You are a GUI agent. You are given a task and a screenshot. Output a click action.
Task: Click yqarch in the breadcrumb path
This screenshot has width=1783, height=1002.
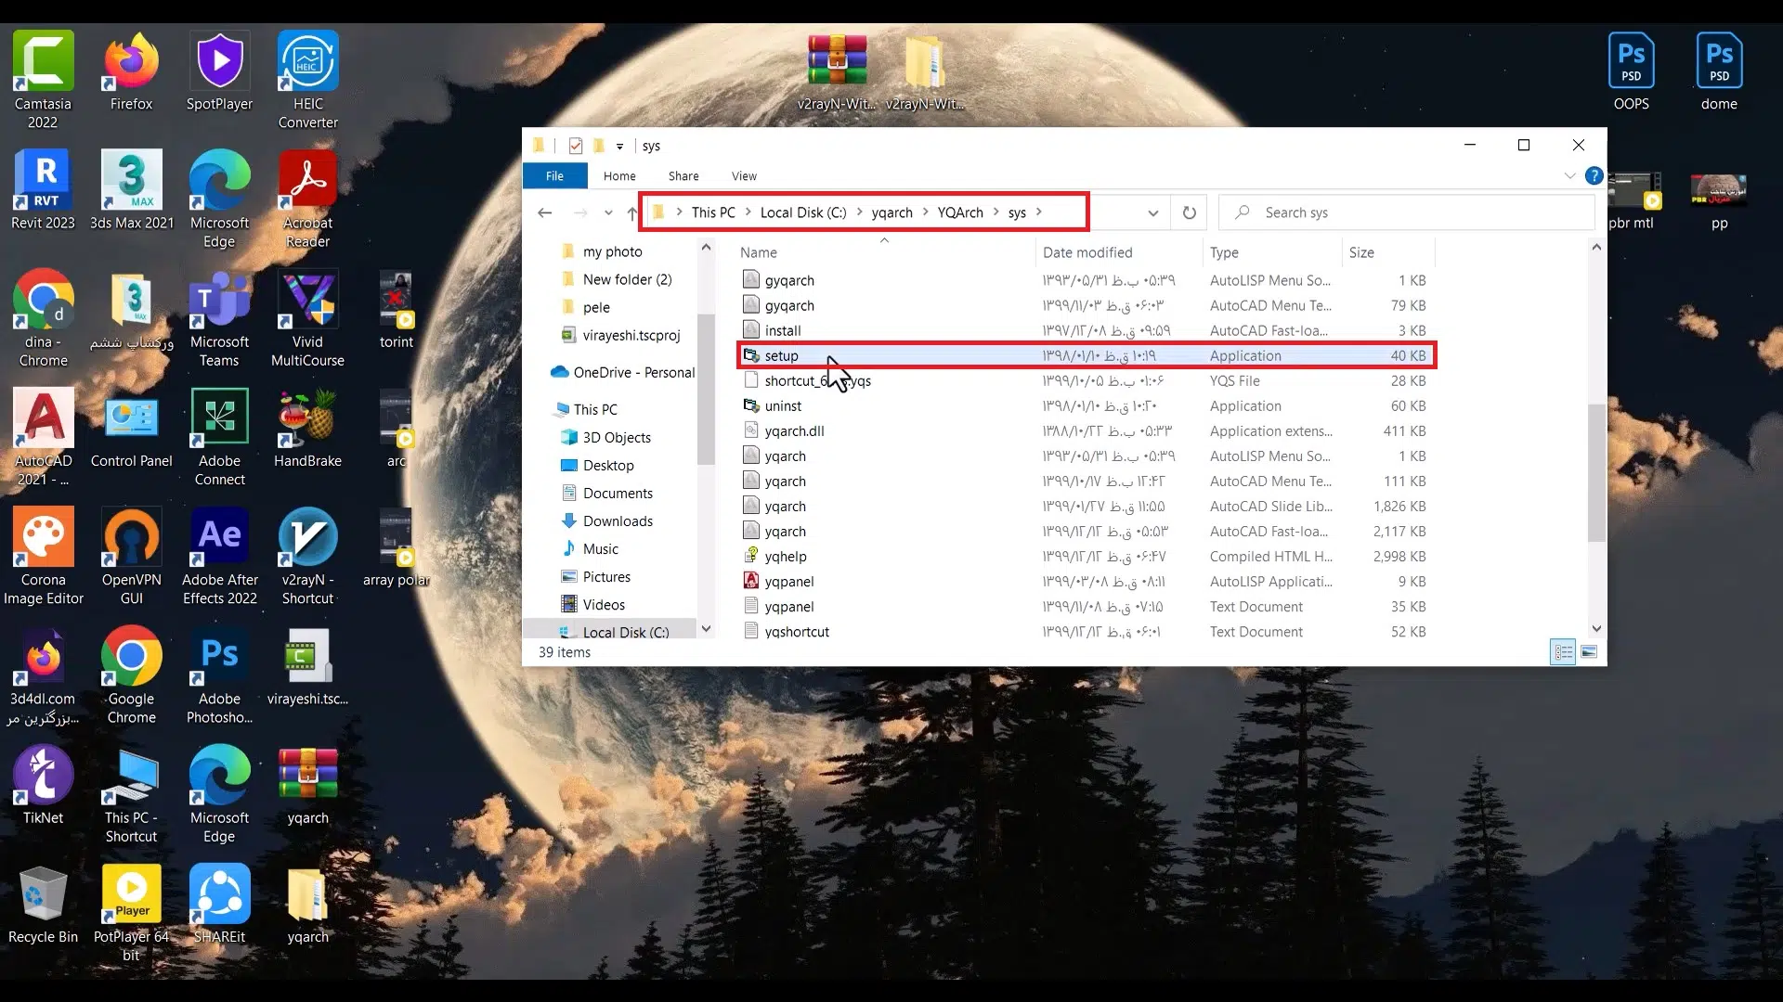(891, 212)
